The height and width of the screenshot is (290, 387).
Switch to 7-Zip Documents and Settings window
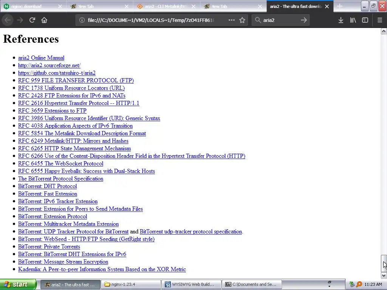[x=252, y=285]
